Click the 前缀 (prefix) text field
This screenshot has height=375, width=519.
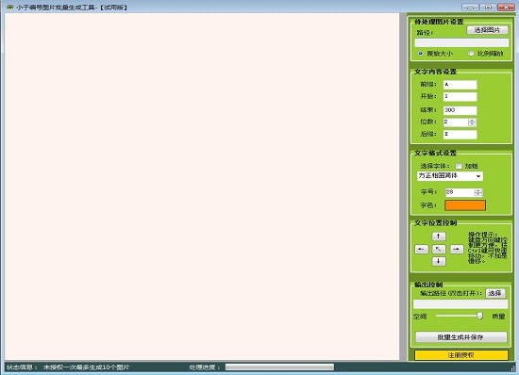(460, 85)
